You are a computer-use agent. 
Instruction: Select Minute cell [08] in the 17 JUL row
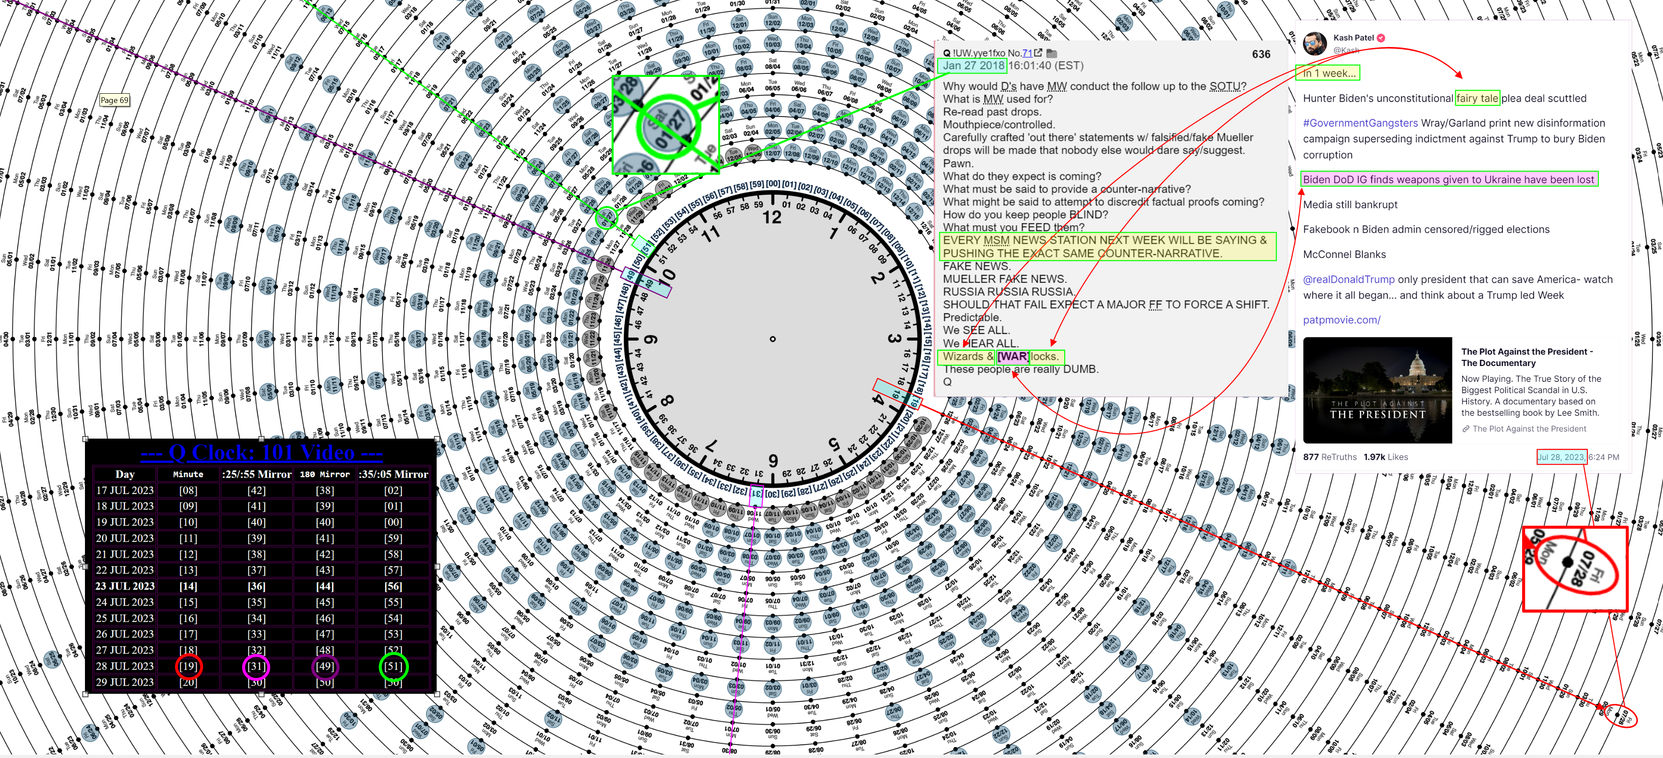tap(188, 490)
